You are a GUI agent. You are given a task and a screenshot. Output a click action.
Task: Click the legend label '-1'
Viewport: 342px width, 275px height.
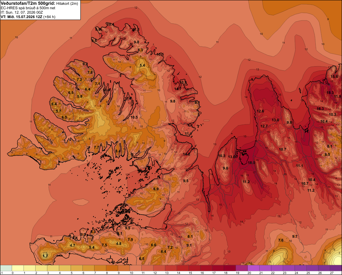[1, 273]
